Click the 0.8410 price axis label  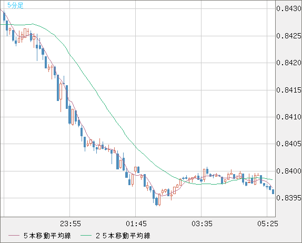pos(289,117)
